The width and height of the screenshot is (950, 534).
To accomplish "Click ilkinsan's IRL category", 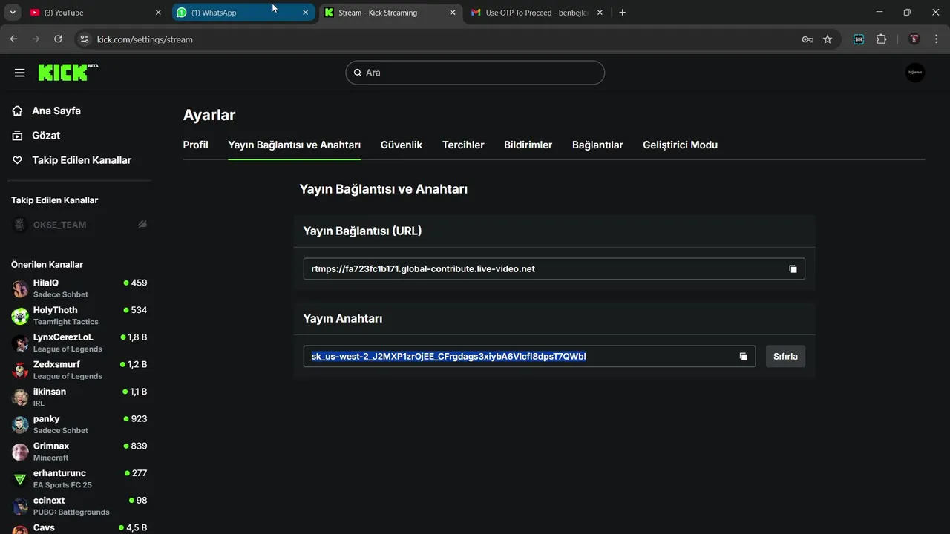I will click(39, 403).
